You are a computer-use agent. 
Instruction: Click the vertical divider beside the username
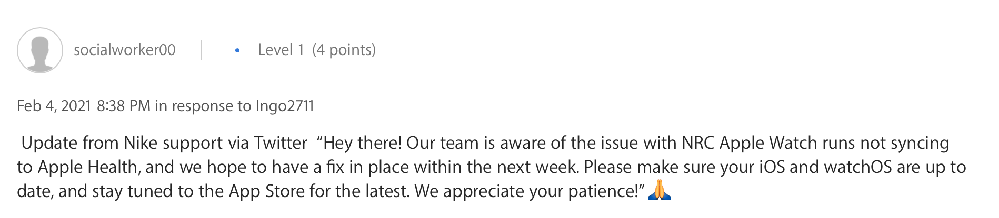point(202,50)
